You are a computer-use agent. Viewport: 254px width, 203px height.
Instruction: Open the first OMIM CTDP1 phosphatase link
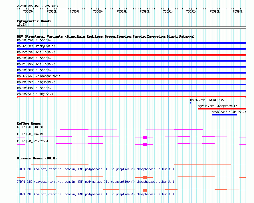click(x=95, y=169)
